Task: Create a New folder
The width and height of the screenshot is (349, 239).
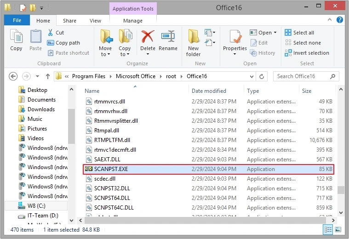Action: coord(193,43)
